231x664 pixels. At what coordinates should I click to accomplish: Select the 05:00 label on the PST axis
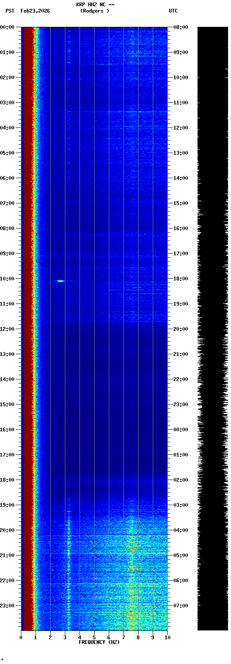(8, 153)
